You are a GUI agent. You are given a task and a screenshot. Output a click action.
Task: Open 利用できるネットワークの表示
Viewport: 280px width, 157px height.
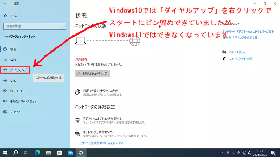click(100, 91)
